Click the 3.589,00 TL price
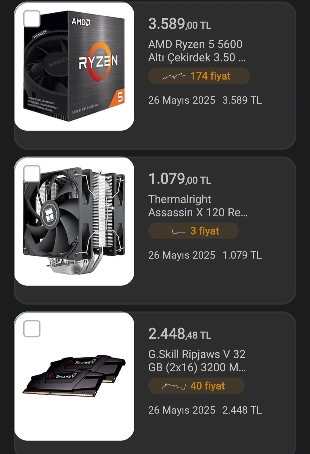The width and height of the screenshot is (310, 454). [180, 24]
